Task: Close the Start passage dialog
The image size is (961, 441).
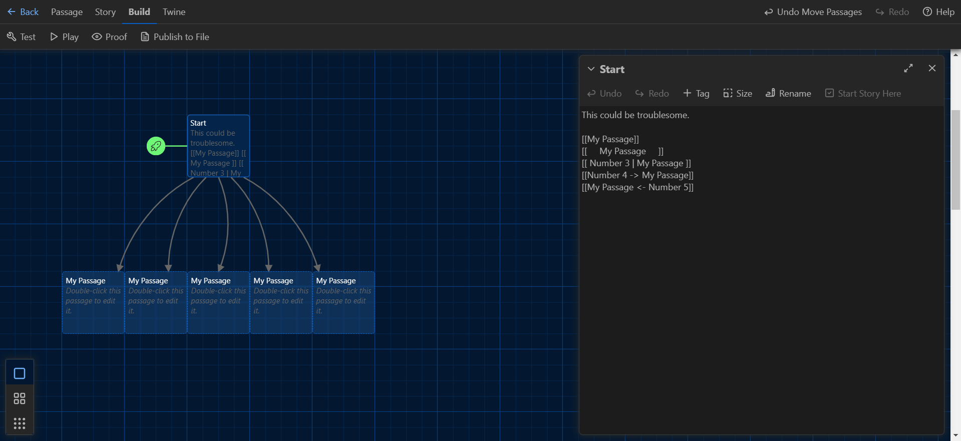Action: tap(932, 68)
